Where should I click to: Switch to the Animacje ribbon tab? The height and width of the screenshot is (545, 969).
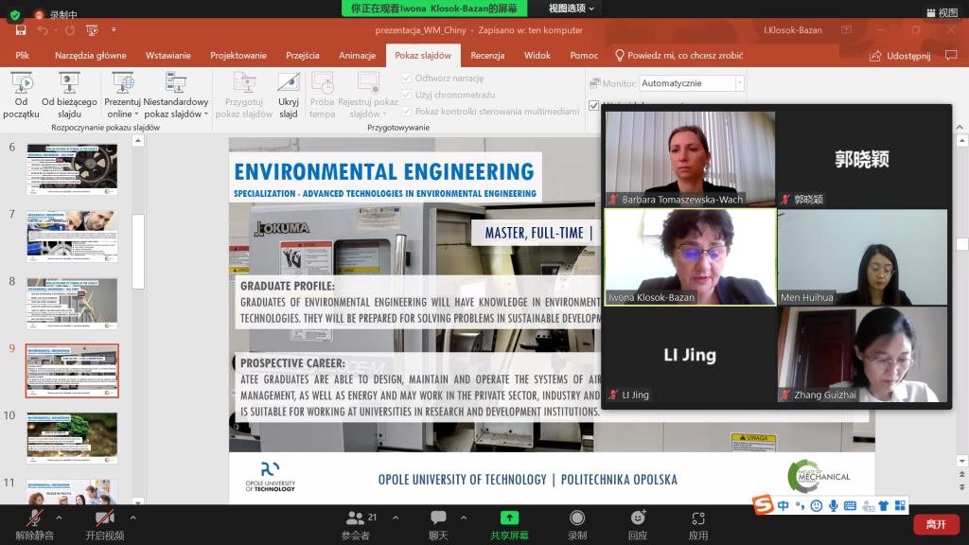pyautogui.click(x=357, y=56)
